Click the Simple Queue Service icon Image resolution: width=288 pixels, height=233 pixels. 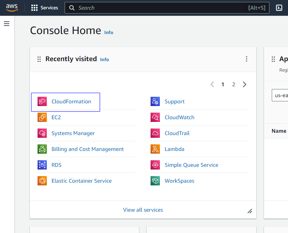[155, 165]
